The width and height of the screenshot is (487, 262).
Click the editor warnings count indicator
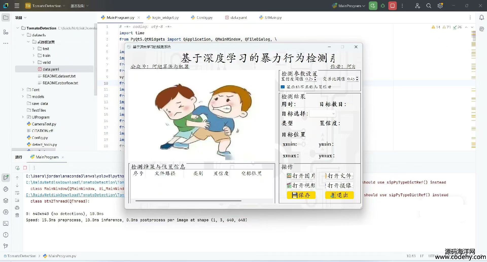click(436, 27)
